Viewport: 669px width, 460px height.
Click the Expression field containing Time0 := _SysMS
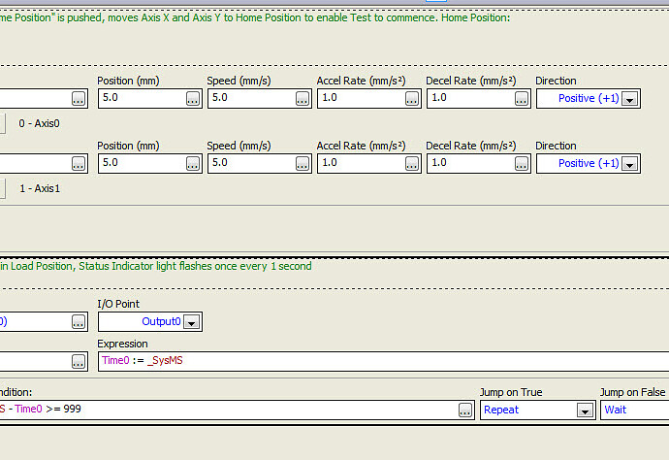click(x=384, y=361)
